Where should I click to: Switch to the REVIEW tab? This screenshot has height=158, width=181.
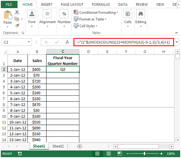pyautogui.click(x=142, y=5)
